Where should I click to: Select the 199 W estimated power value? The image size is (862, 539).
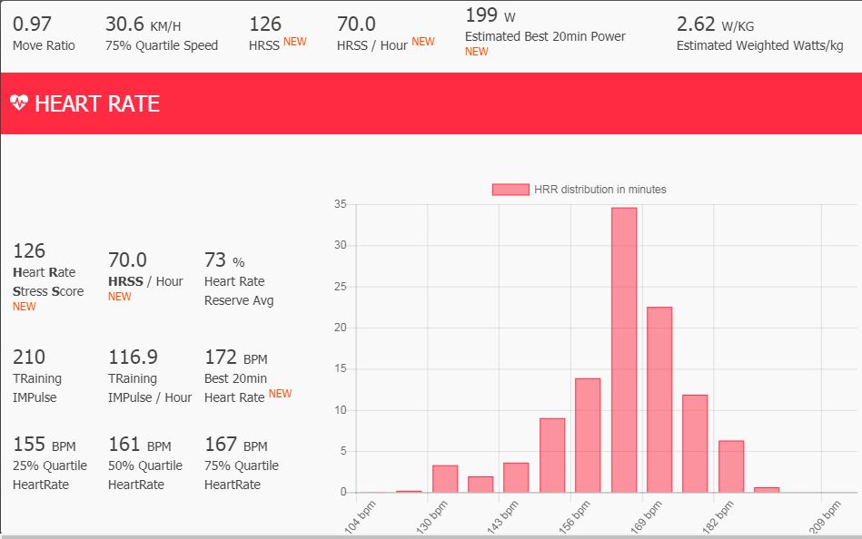481,15
